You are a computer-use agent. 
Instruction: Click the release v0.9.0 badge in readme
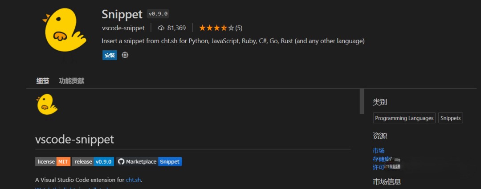click(x=93, y=161)
